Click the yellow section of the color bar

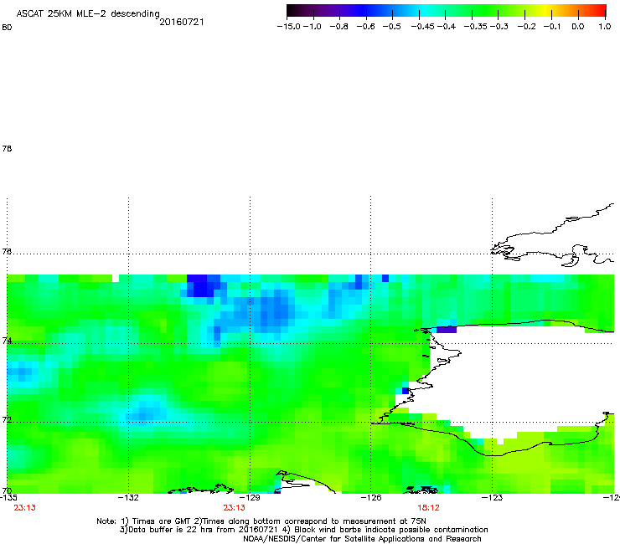[545, 11]
